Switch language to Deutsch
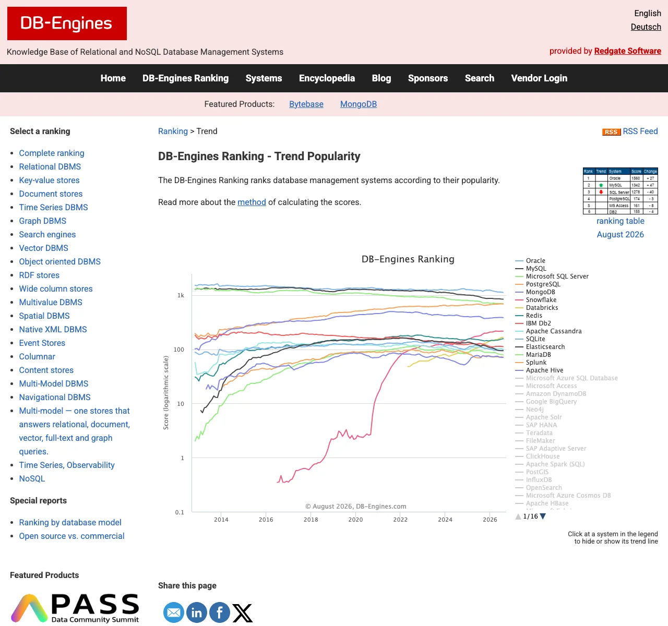This screenshot has width=668, height=626. (646, 27)
